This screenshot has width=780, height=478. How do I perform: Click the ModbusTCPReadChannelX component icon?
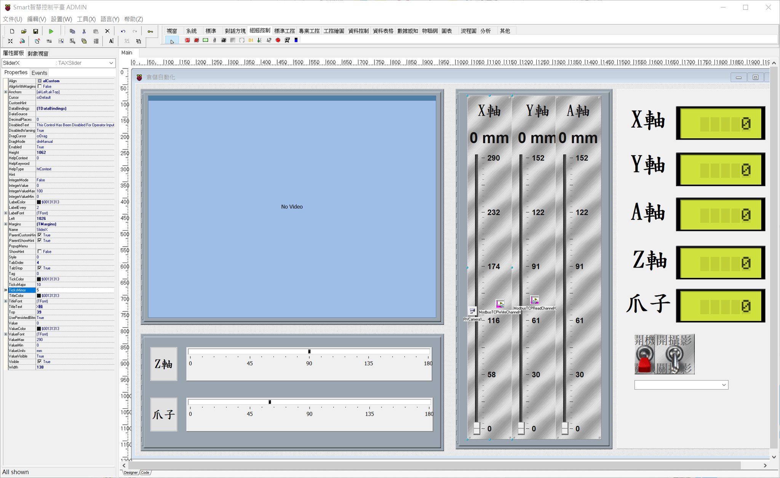tap(535, 300)
